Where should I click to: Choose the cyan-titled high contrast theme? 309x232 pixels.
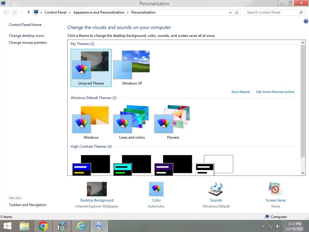tap(132, 165)
